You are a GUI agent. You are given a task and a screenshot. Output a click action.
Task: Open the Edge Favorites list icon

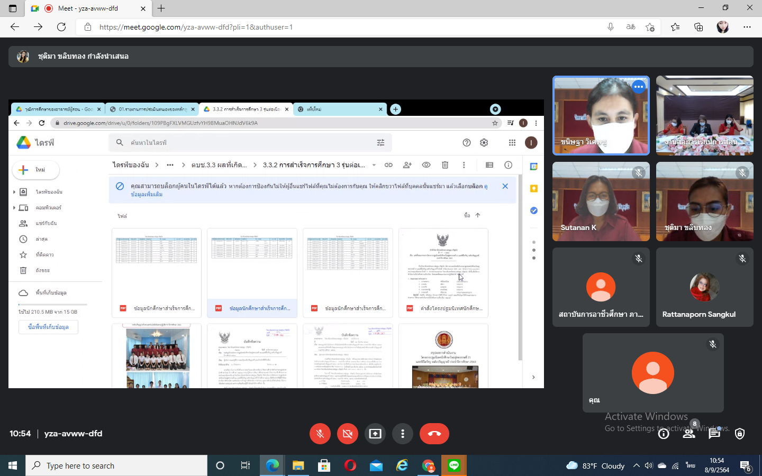coord(675,27)
